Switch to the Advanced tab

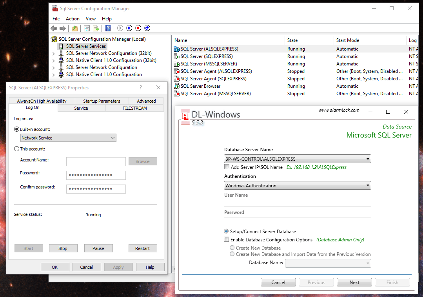point(146,101)
